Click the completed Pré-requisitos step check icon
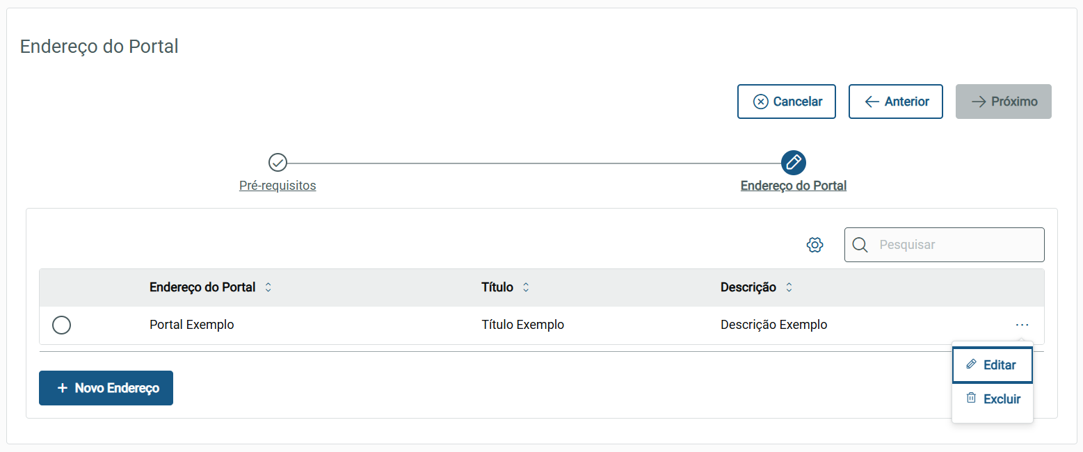 [x=278, y=163]
